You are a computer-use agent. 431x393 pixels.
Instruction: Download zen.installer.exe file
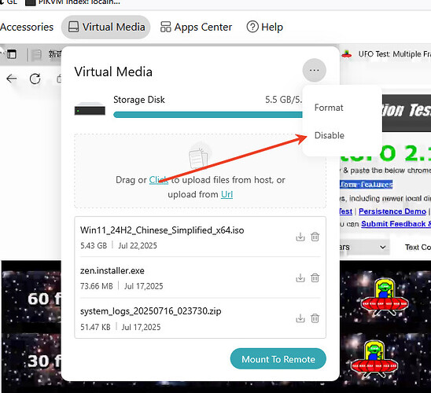[300, 277]
